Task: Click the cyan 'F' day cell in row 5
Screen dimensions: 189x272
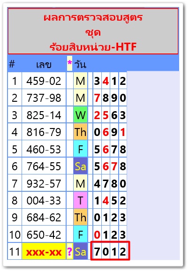Action: pyautogui.click(x=80, y=149)
